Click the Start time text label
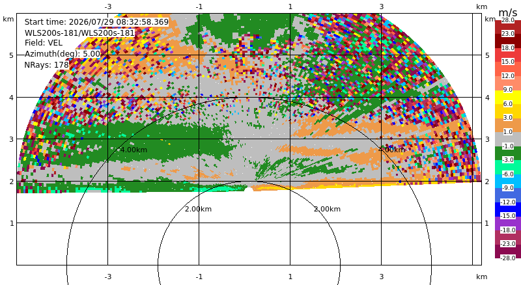The height and width of the screenshot is (285, 521). tap(96, 22)
